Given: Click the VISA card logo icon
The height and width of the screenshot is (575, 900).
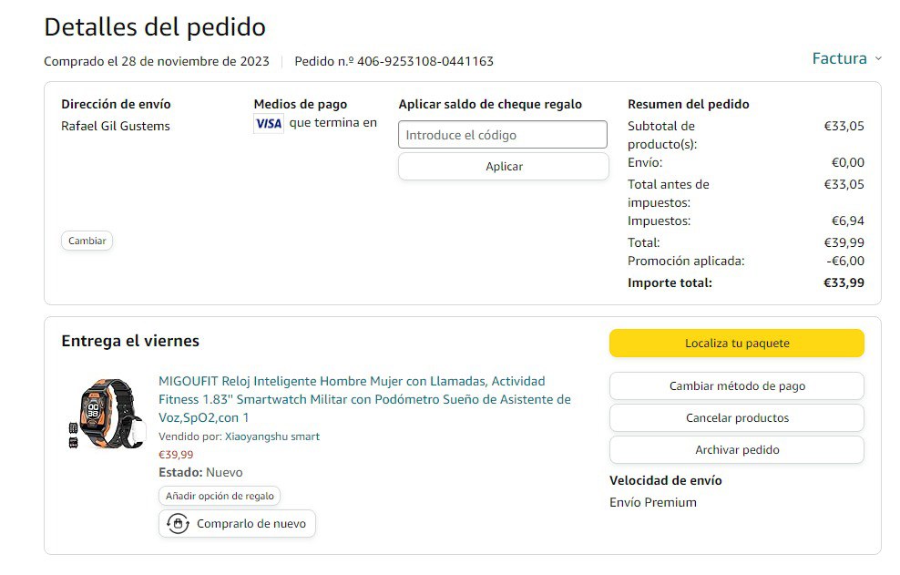Looking at the screenshot, I should (x=269, y=124).
